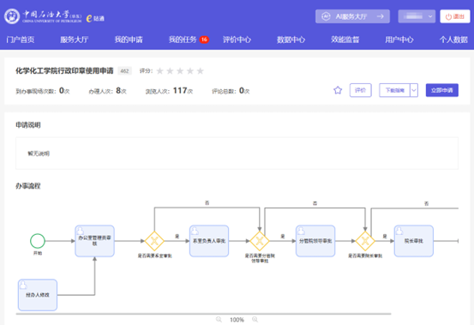The height and width of the screenshot is (325, 474).
Task: Go to 门户首页 tab
Action: click(x=21, y=39)
